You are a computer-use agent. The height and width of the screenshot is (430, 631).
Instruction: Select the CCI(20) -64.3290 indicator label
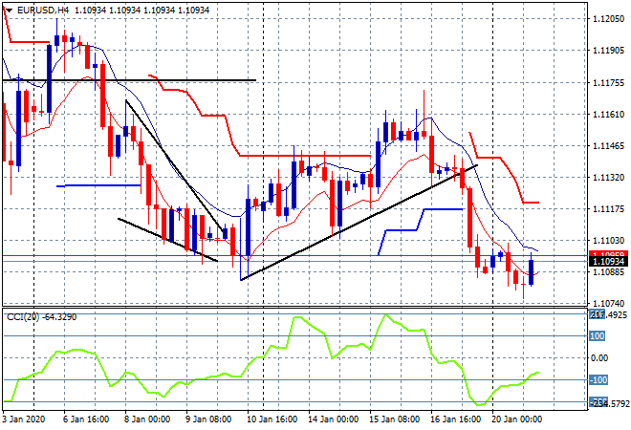tap(41, 317)
